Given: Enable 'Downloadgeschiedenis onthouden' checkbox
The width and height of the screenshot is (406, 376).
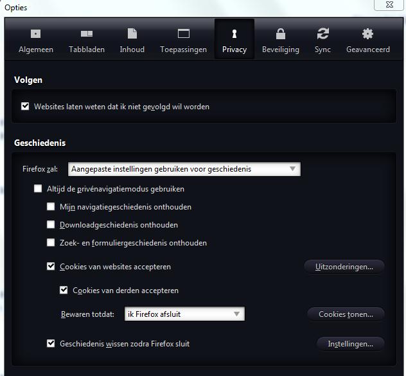Looking at the screenshot, I should coord(51,225).
